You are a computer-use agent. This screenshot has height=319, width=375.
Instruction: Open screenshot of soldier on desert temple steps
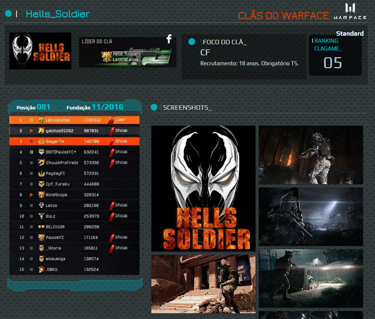coord(203,284)
